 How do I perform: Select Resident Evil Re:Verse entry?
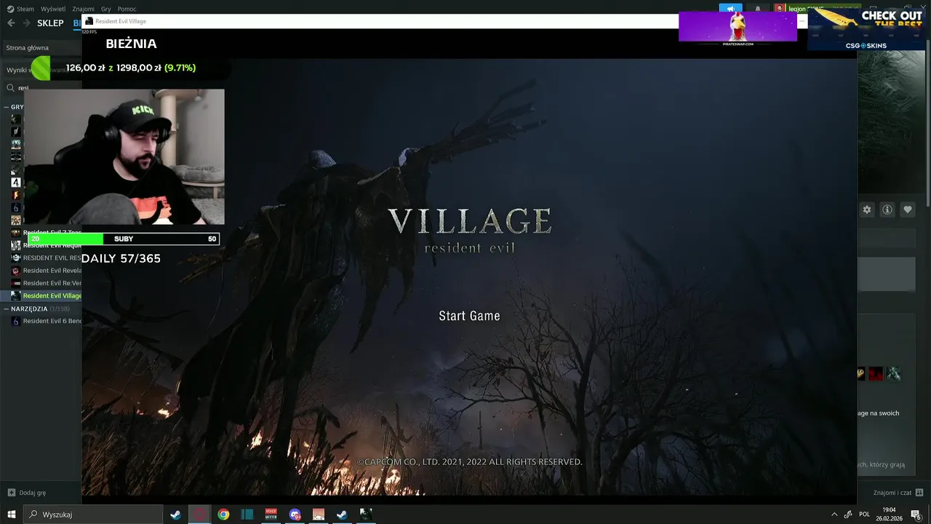[46, 283]
